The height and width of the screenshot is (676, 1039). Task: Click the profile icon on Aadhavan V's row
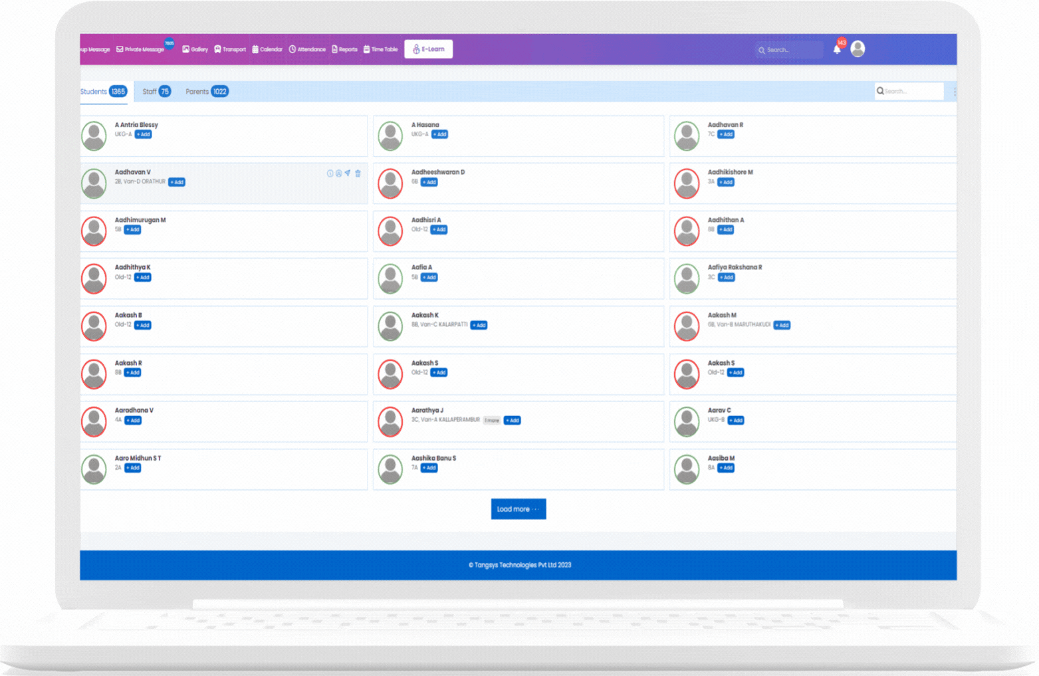[338, 173]
